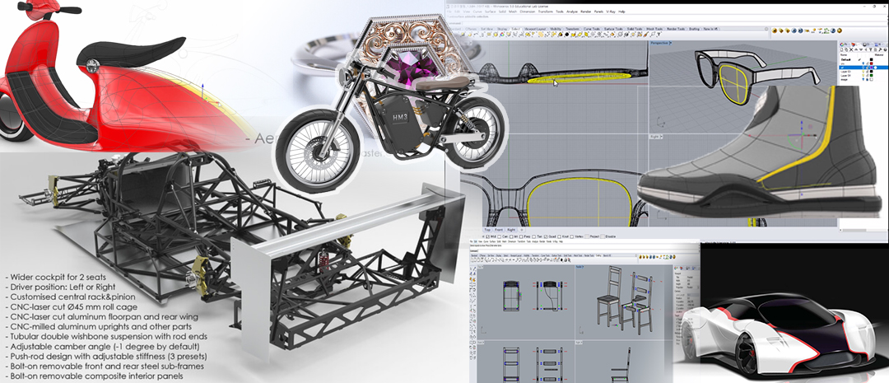Viewport: 889px width, 383px height.
Task: Open toolbar options gear beside New in V6
Action: click(766, 29)
